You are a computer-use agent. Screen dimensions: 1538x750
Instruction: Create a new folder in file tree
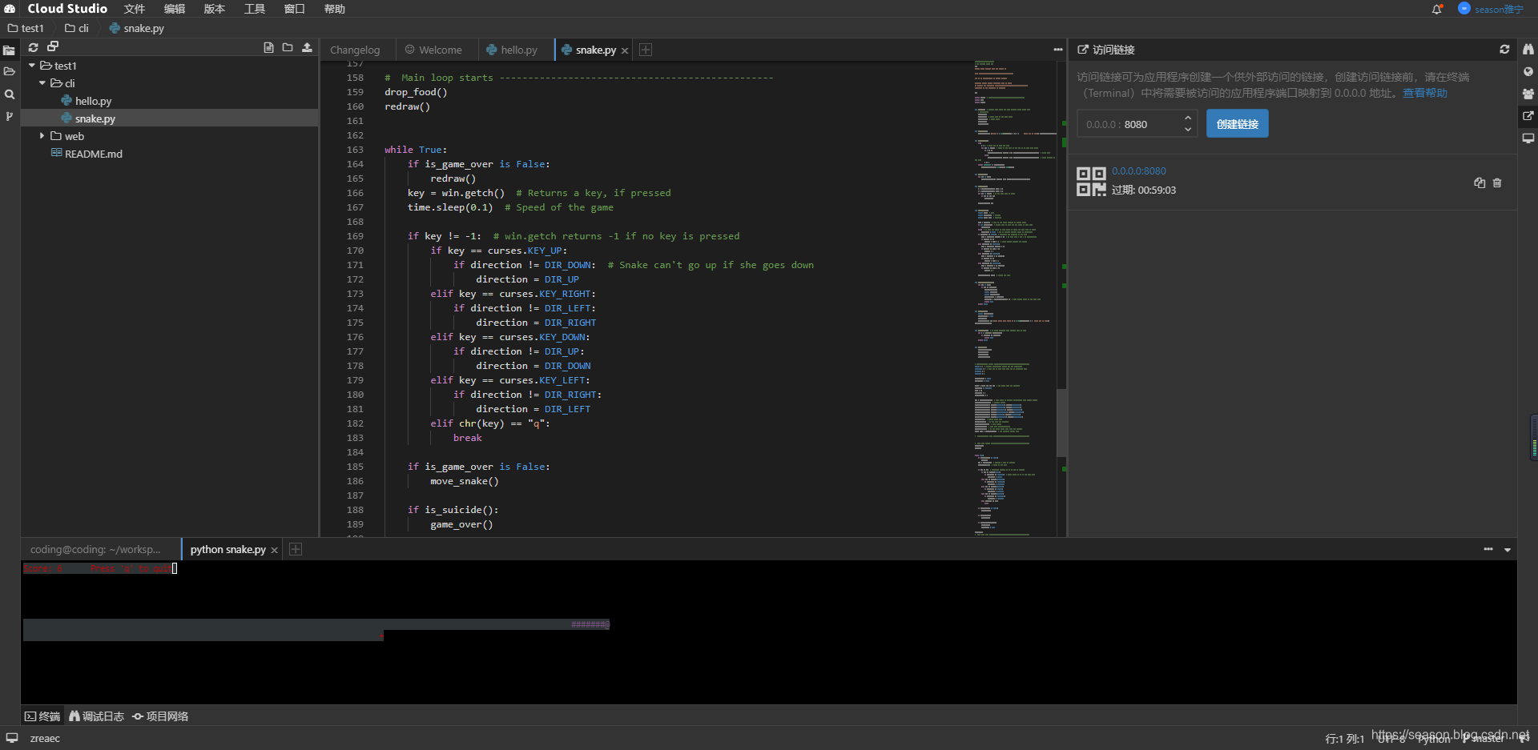coord(288,48)
